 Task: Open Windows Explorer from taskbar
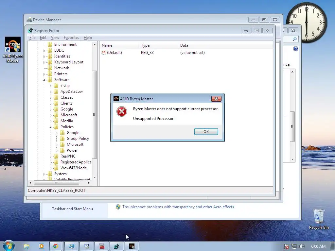coord(26,246)
